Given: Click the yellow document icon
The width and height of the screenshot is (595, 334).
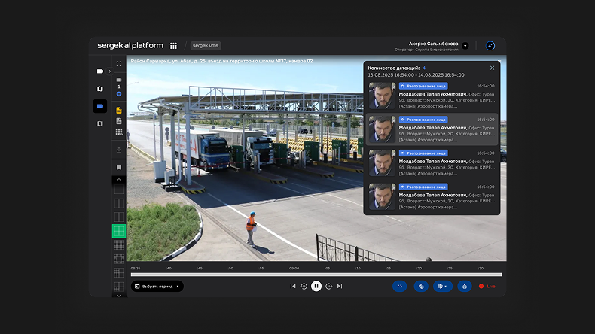Looking at the screenshot, I should pos(119,110).
